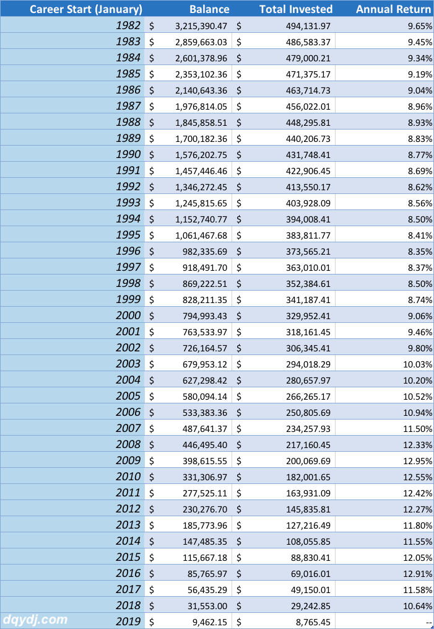Click the 2002 year cell
This screenshot has width=434, height=629.
coord(72,348)
